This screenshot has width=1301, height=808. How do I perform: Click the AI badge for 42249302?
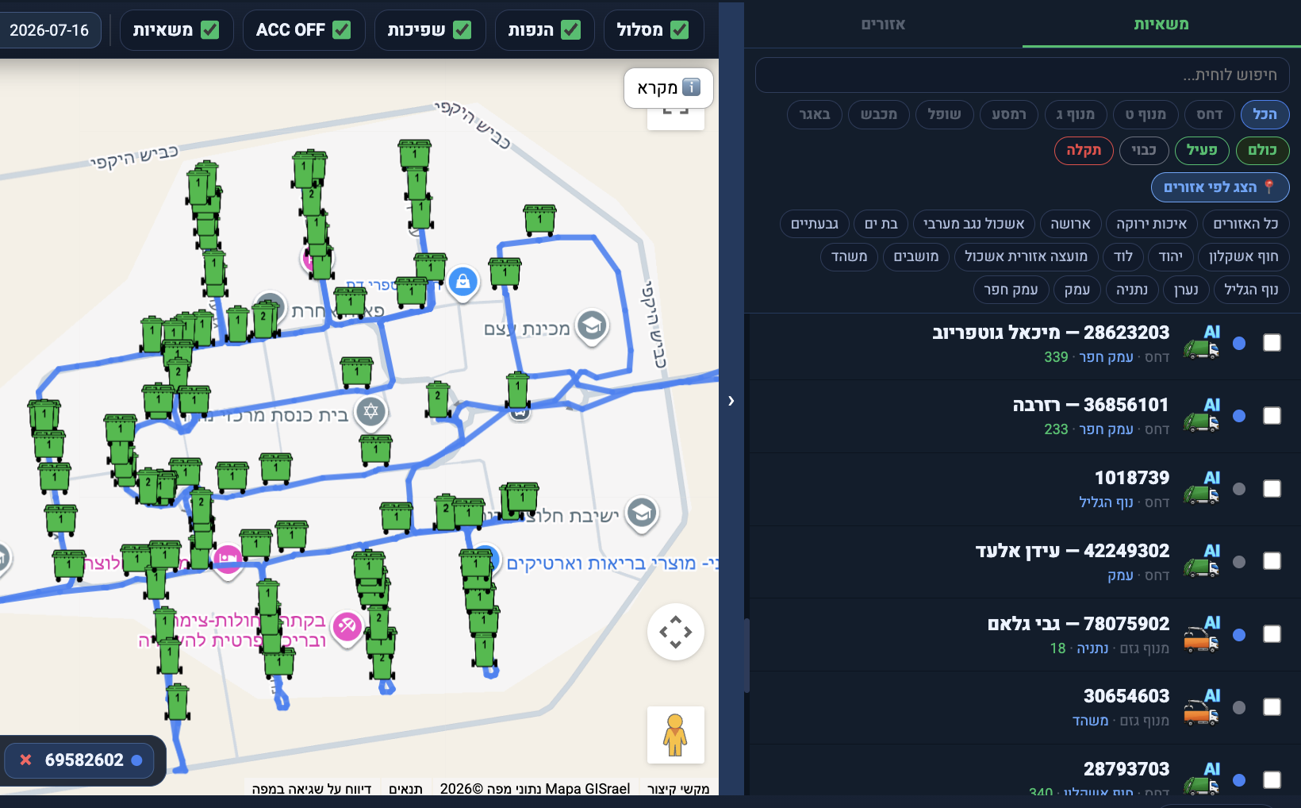[x=1211, y=550]
